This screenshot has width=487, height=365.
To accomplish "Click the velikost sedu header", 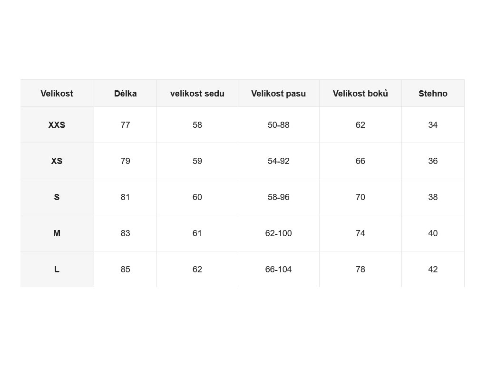I will coord(197,94).
